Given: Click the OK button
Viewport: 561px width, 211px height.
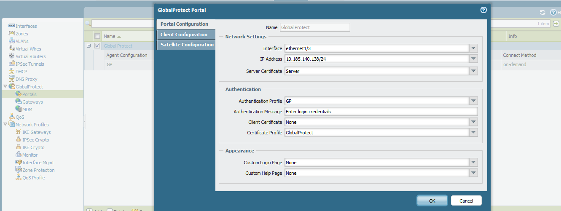Looking at the screenshot, I should pyautogui.click(x=432, y=201).
